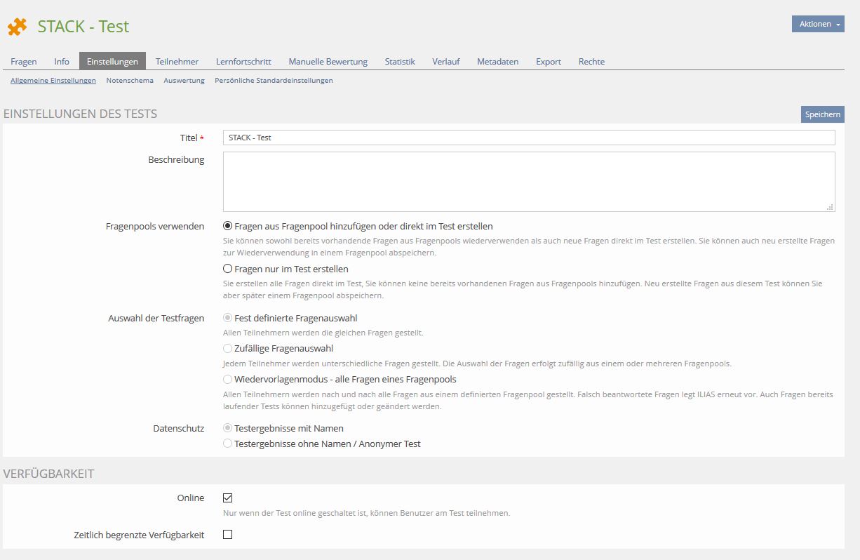Switch to the Fragen tab

coord(24,62)
